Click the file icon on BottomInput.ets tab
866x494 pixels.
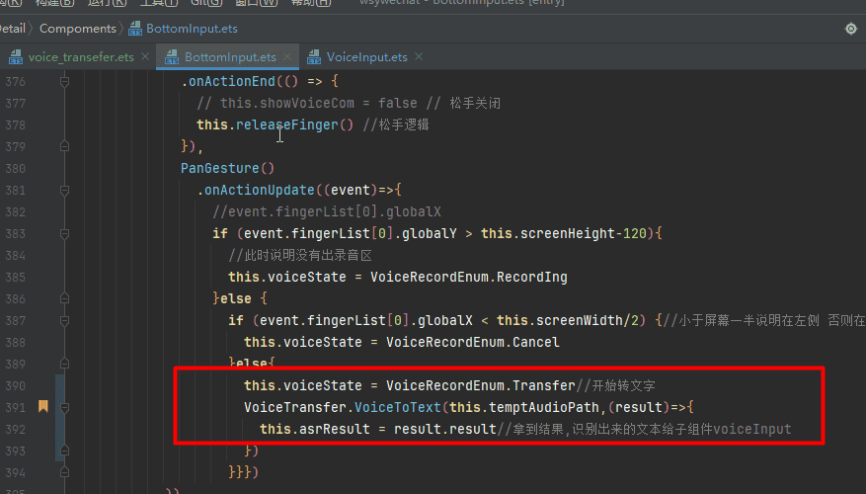coord(172,57)
